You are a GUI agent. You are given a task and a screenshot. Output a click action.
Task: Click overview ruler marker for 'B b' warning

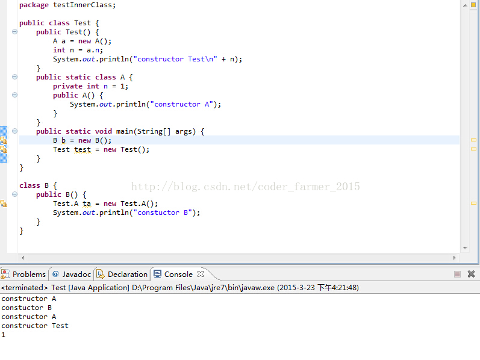click(473, 140)
